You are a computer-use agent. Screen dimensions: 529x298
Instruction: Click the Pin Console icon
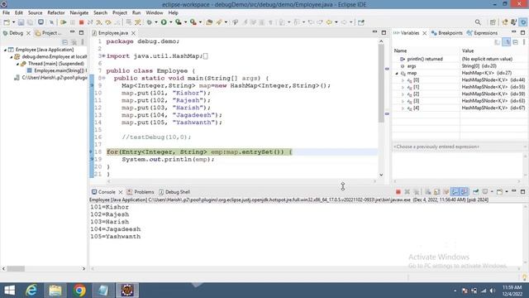(x=476, y=192)
